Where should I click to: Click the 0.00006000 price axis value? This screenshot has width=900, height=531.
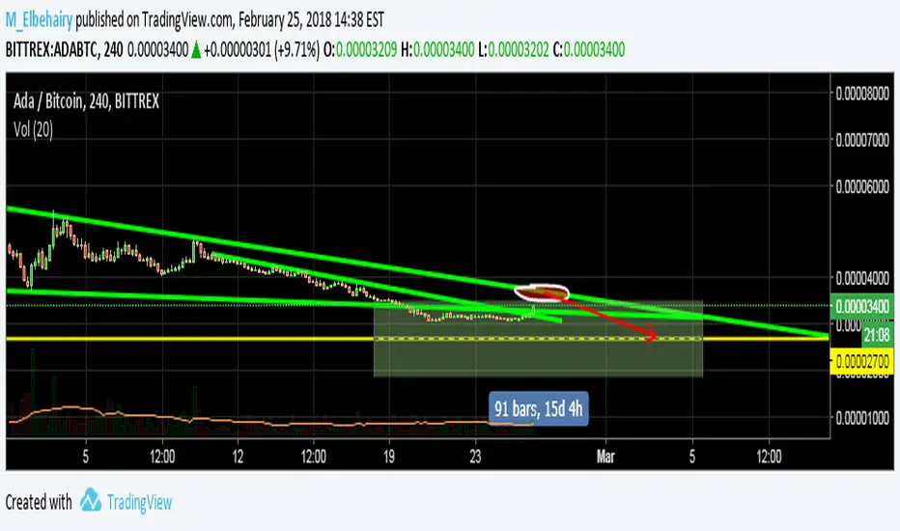(x=862, y=186)
